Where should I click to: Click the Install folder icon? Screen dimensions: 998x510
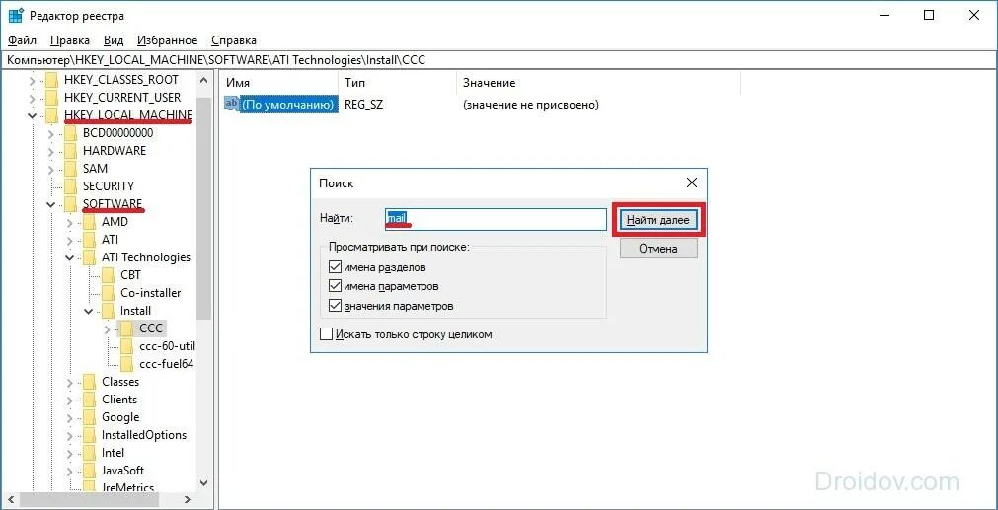[109, 311]
